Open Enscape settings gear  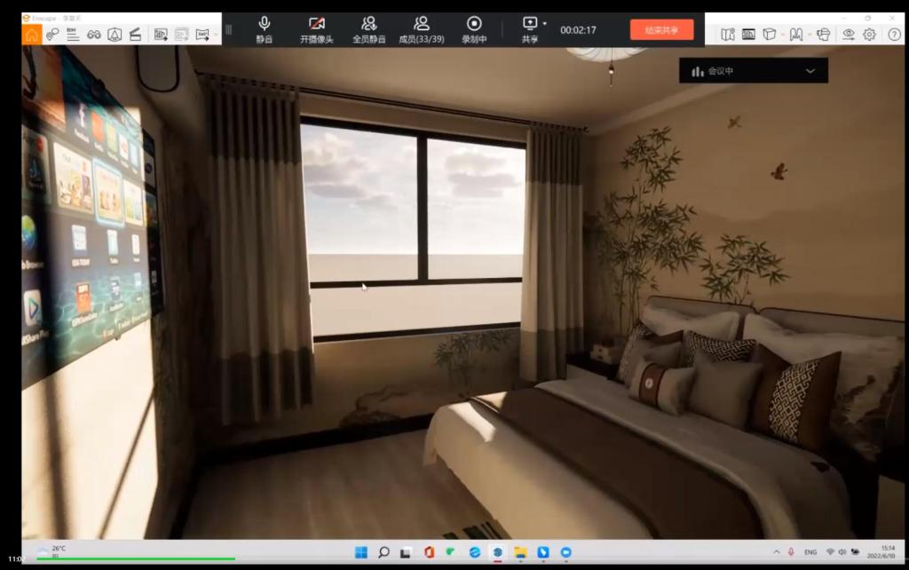[x=869, y=35]
